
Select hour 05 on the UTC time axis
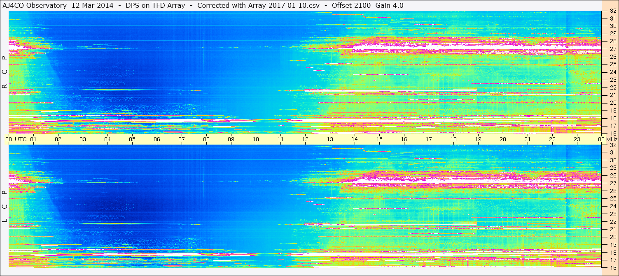coord(132,139)
